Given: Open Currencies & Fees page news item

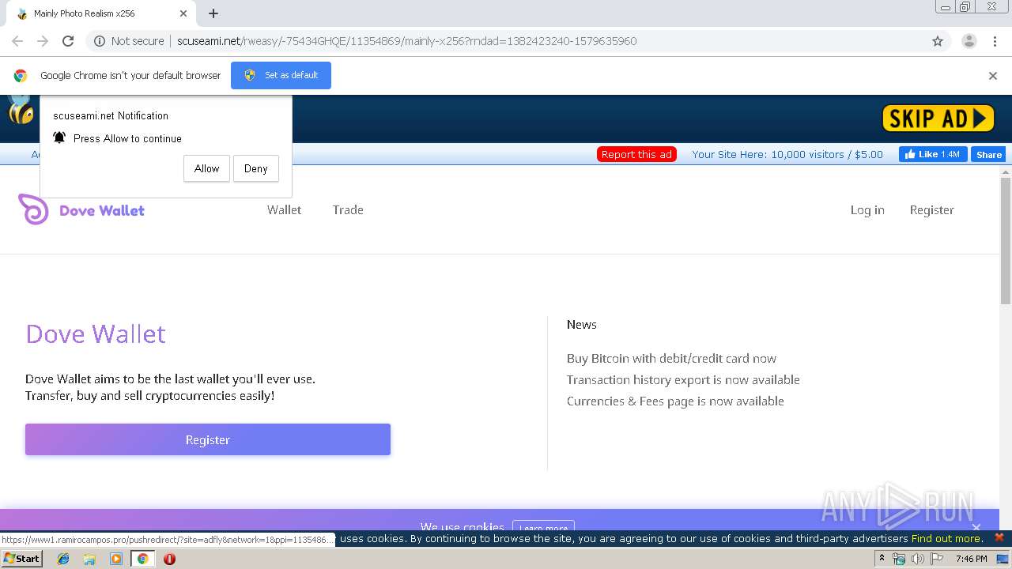Looking at the screenshot, I should coord(675,401).
